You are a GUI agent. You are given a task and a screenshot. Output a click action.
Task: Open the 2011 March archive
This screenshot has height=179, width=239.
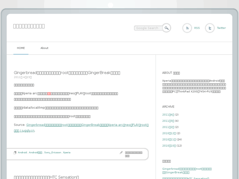pos(168,121)
